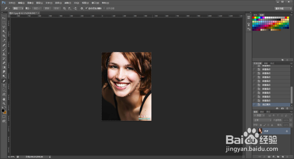
Task: Select the Lasso tool
Action: click(x=4, y=27)
